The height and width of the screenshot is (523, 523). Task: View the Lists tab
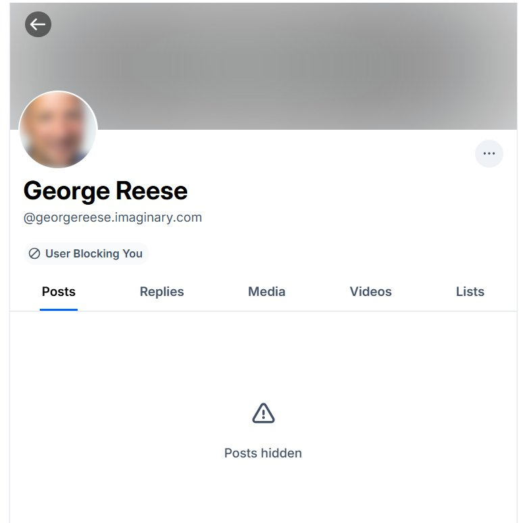pyautogui.click(x=470, y=292)
